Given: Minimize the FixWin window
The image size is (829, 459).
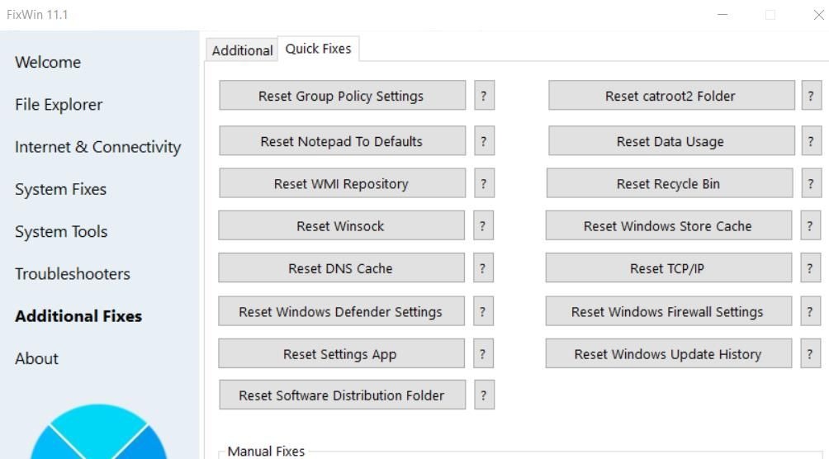Looking at the screenshot, I should point(722,15).
